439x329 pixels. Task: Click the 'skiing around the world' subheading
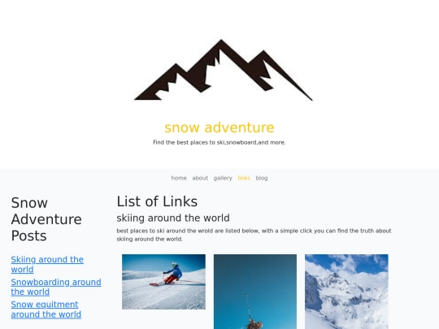173,218
